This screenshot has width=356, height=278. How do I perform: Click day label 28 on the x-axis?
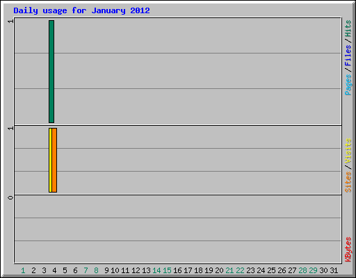(302, 270)
